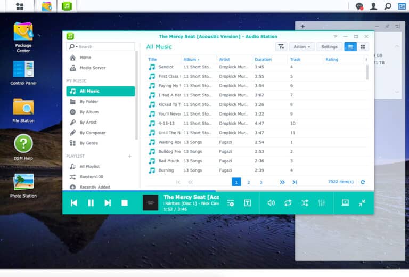Open Package Center desktop icon
The image size is (409, 277).
point(23,37)
